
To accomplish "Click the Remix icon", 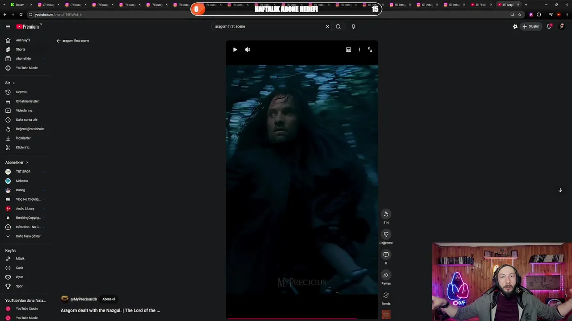I will (386, 295).
